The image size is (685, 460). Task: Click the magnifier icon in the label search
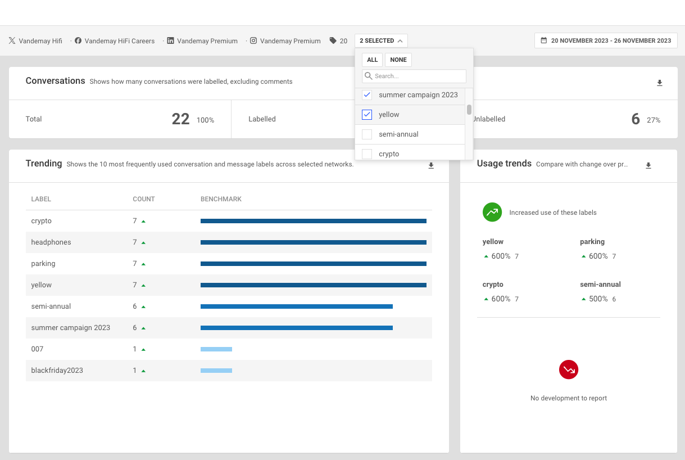(369, 76)
